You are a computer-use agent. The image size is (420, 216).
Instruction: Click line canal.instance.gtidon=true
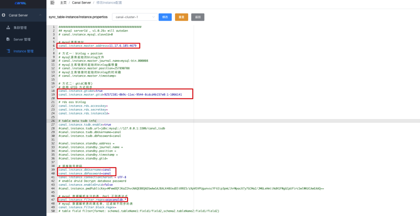[x=80, y=91]
